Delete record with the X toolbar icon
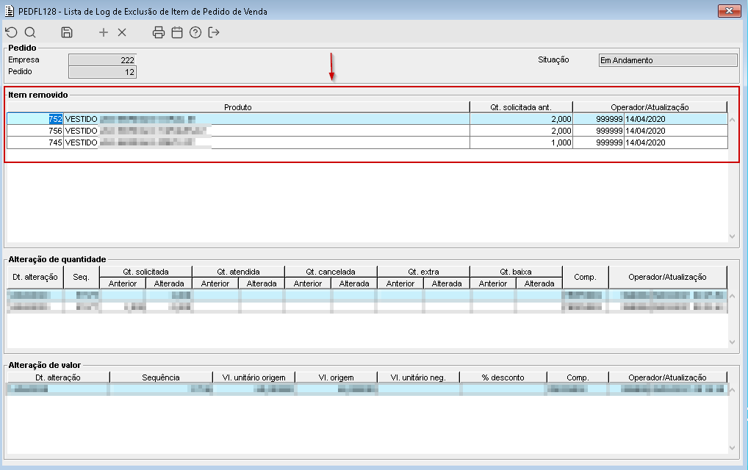 tap(122, 32)
